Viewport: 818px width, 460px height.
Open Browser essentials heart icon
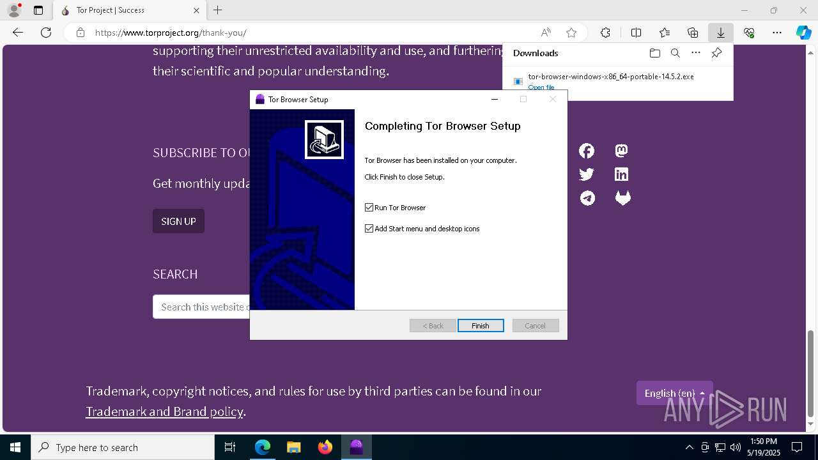(x=749, y=33)
